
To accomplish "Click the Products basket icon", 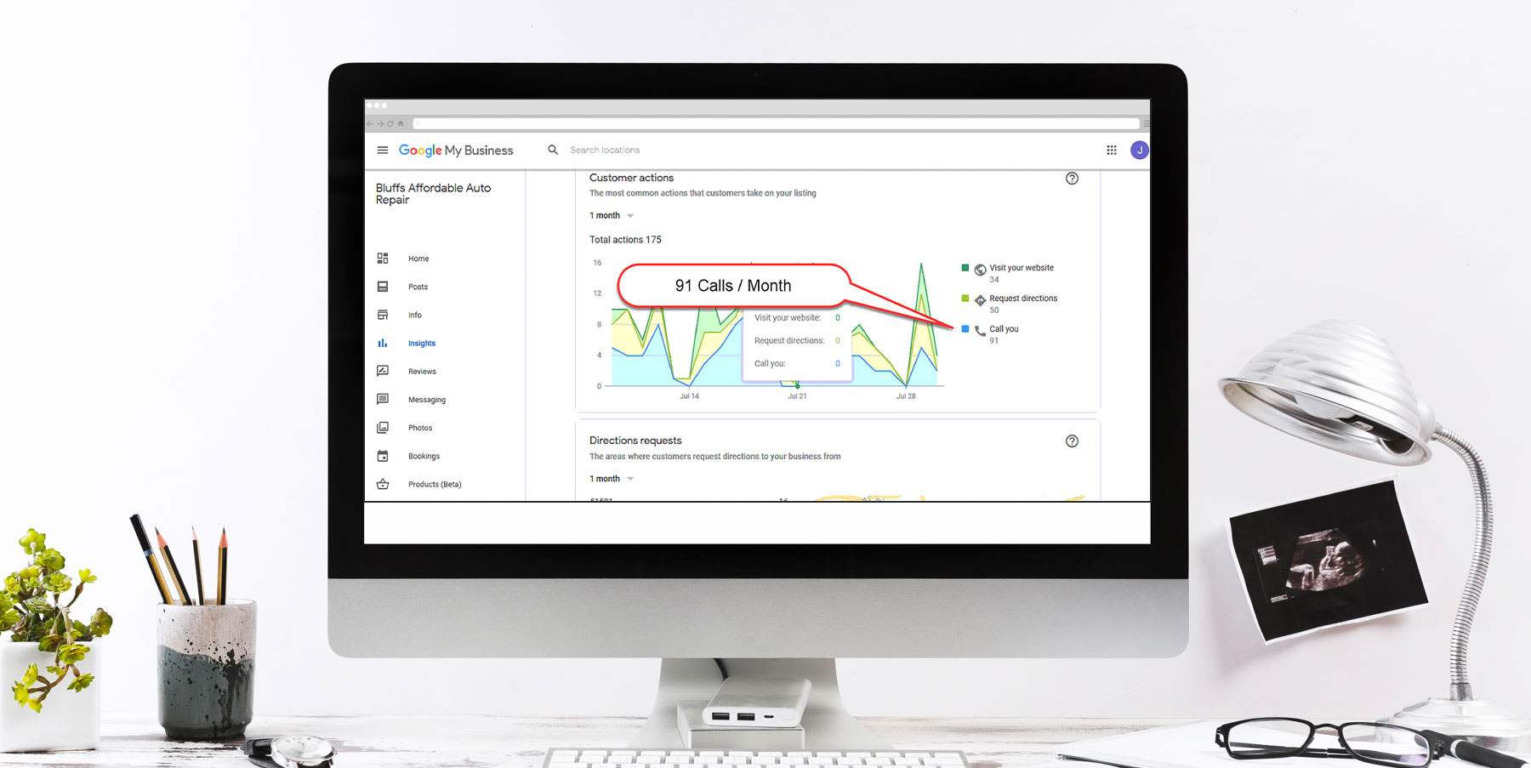I will click(383, 485).
